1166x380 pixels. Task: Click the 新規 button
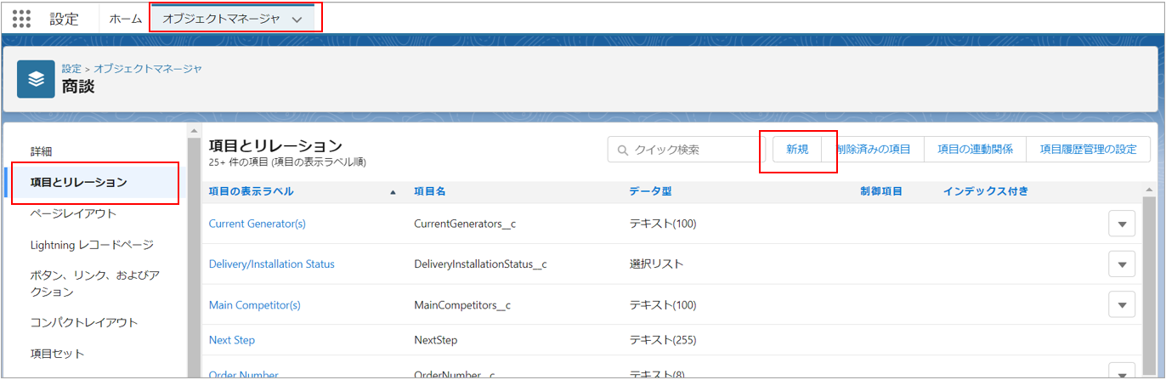click(797, 150)
